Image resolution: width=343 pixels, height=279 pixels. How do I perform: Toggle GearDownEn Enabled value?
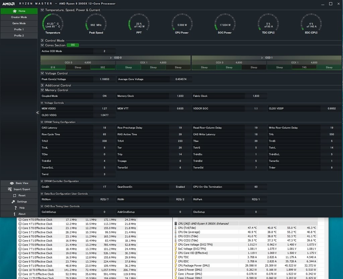click(x=180, y=187)
